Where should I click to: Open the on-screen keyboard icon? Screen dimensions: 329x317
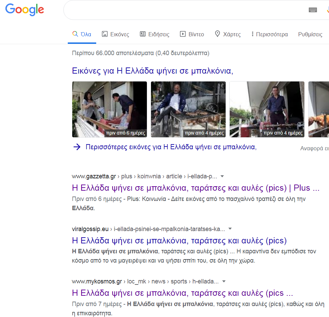tap(313, 10)
